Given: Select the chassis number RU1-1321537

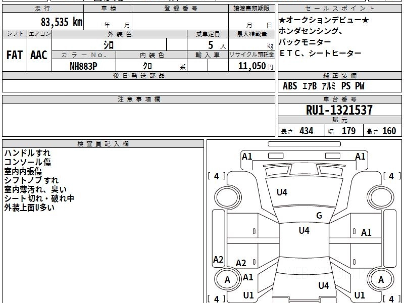Looking at the screenshot, I should (x=339, y=110).
